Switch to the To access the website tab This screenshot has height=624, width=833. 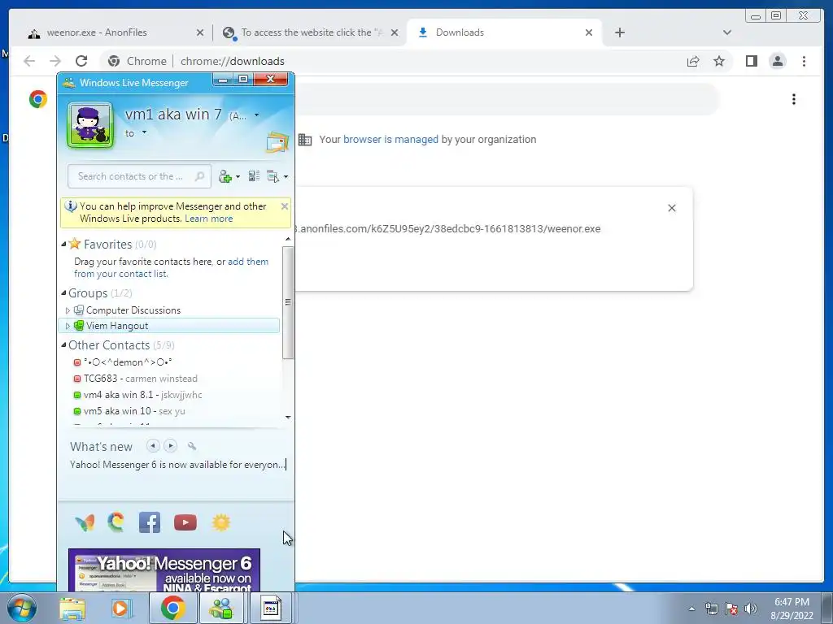[x=311, y=32]
